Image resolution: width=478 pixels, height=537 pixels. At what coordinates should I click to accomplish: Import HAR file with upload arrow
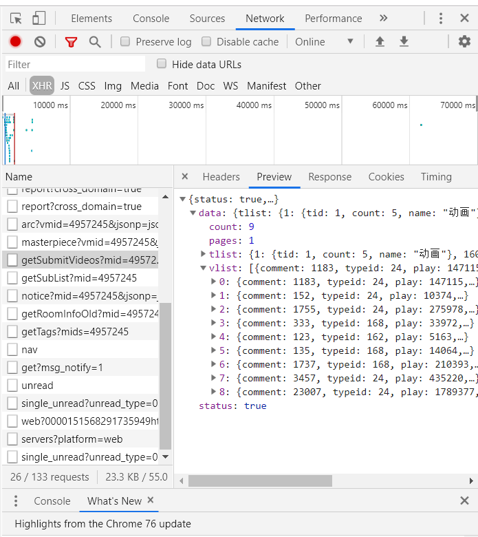point(380,41)
